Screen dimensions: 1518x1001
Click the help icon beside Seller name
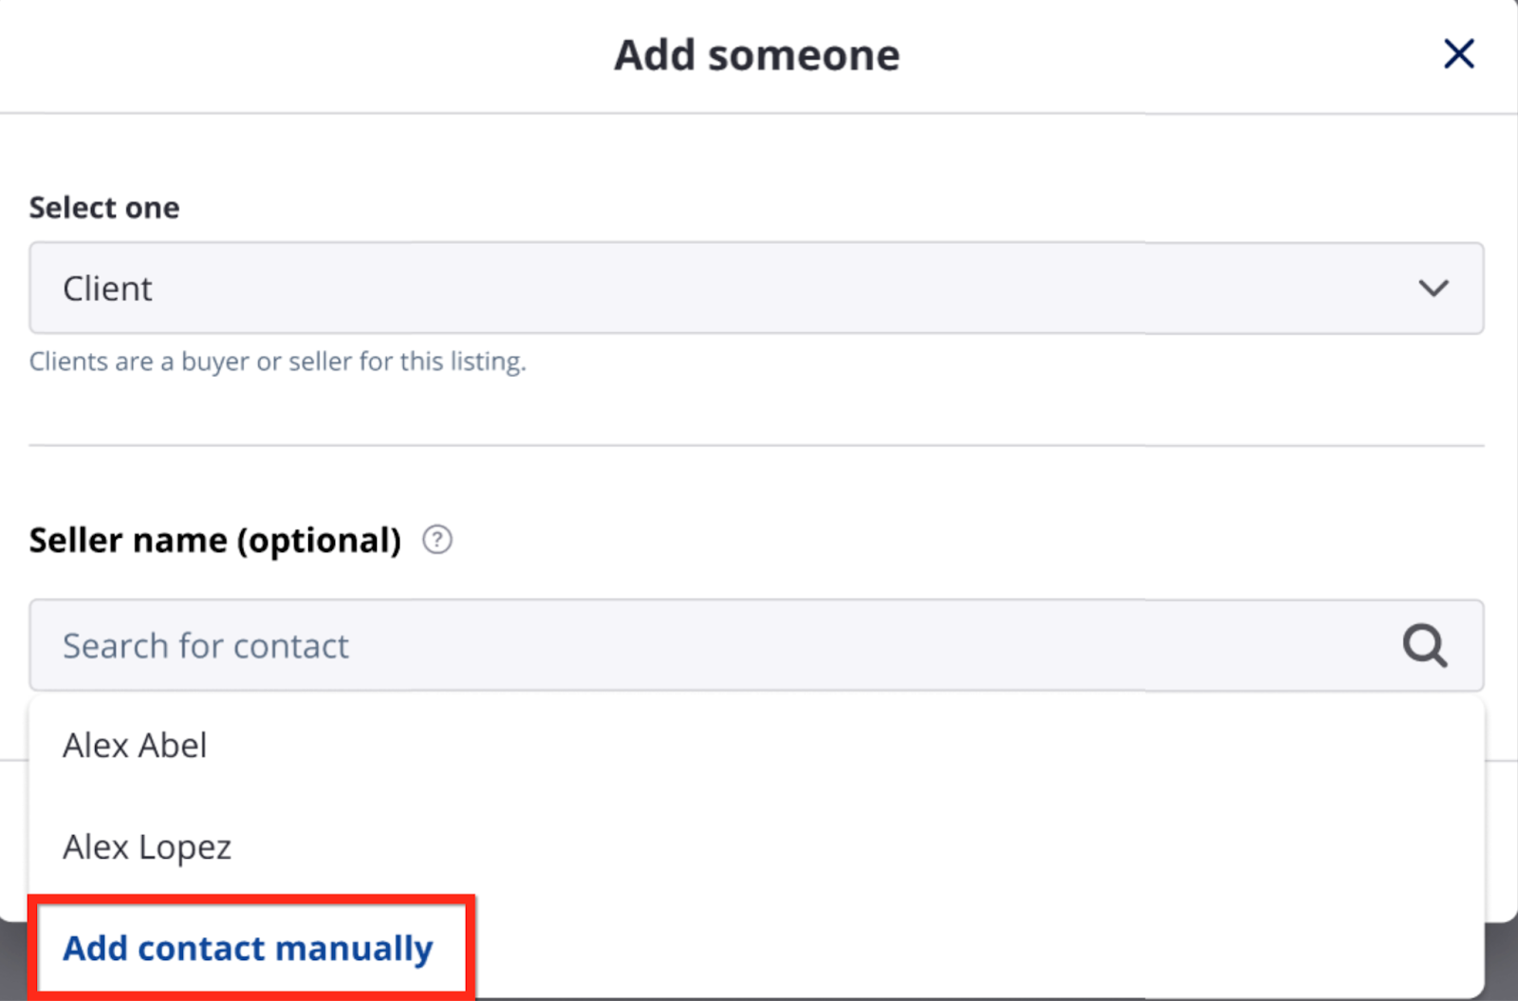(436, 540)
